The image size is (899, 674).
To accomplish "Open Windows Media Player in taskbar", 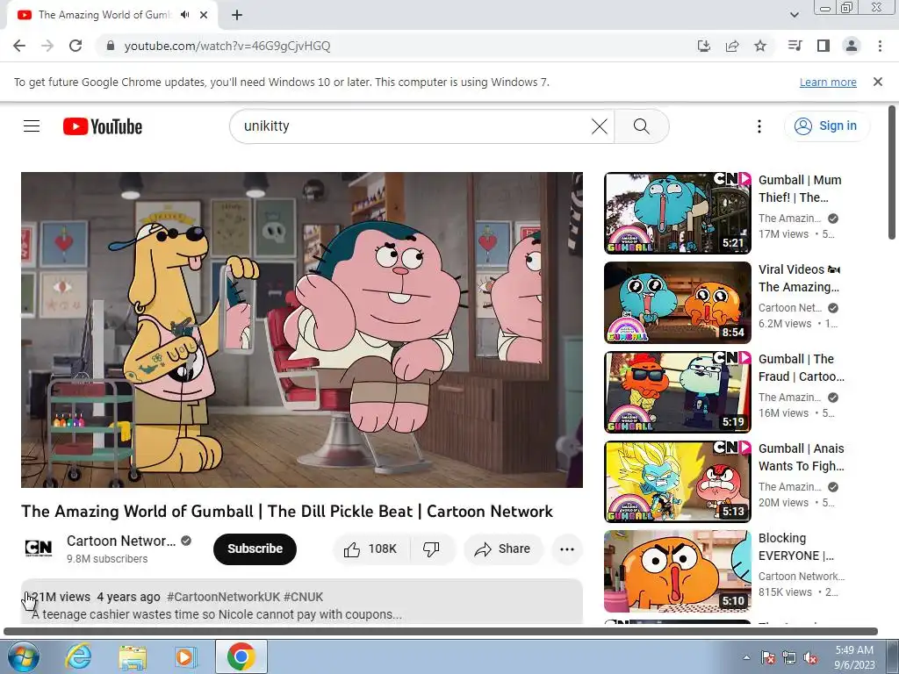I will tap(186, 657).
